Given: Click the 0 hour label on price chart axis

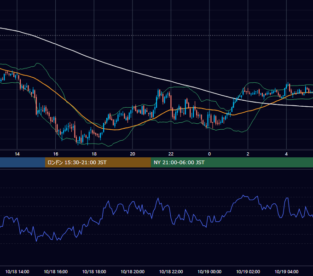Looking at the screenshot, I should (x=209, y=154).
